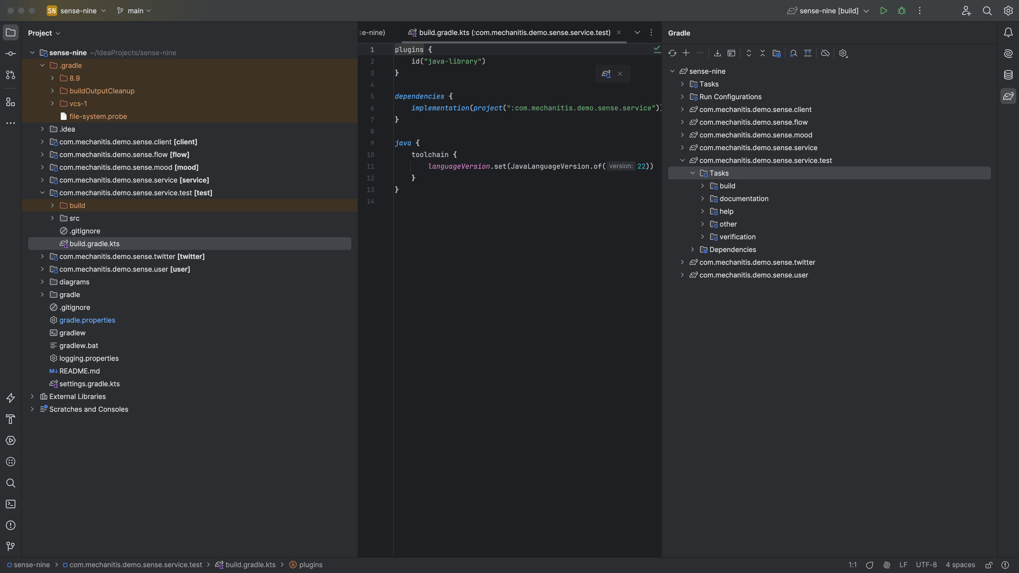Toggle the Project tool window
The width and height of the screenshot is (1019, 573).
click(x=11, y=33)
